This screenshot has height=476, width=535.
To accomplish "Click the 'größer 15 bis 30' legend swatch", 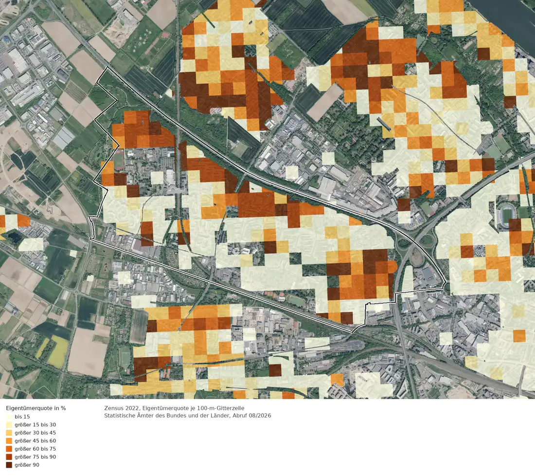I will click(9, 425).
